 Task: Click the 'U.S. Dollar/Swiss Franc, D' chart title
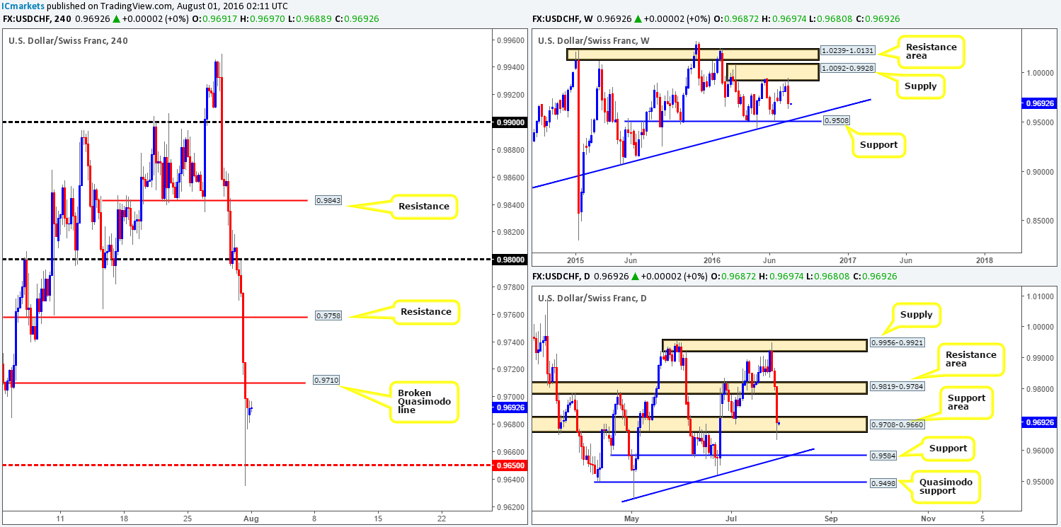click(594, 298)
